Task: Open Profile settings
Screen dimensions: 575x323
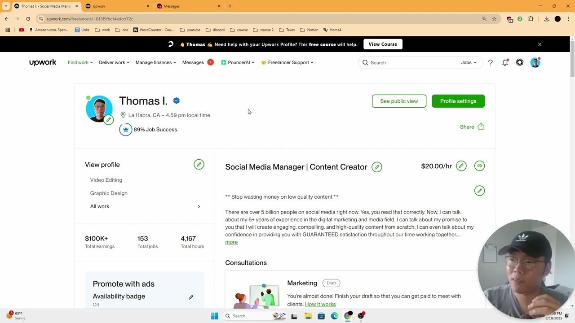Action: [458, 101]
